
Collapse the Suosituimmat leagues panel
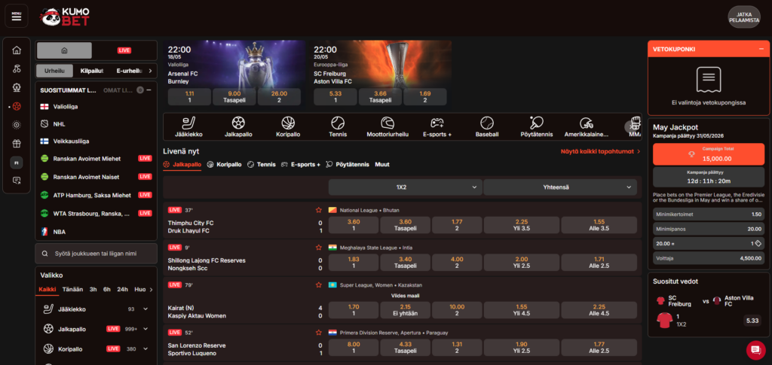[x=149, y=90]
